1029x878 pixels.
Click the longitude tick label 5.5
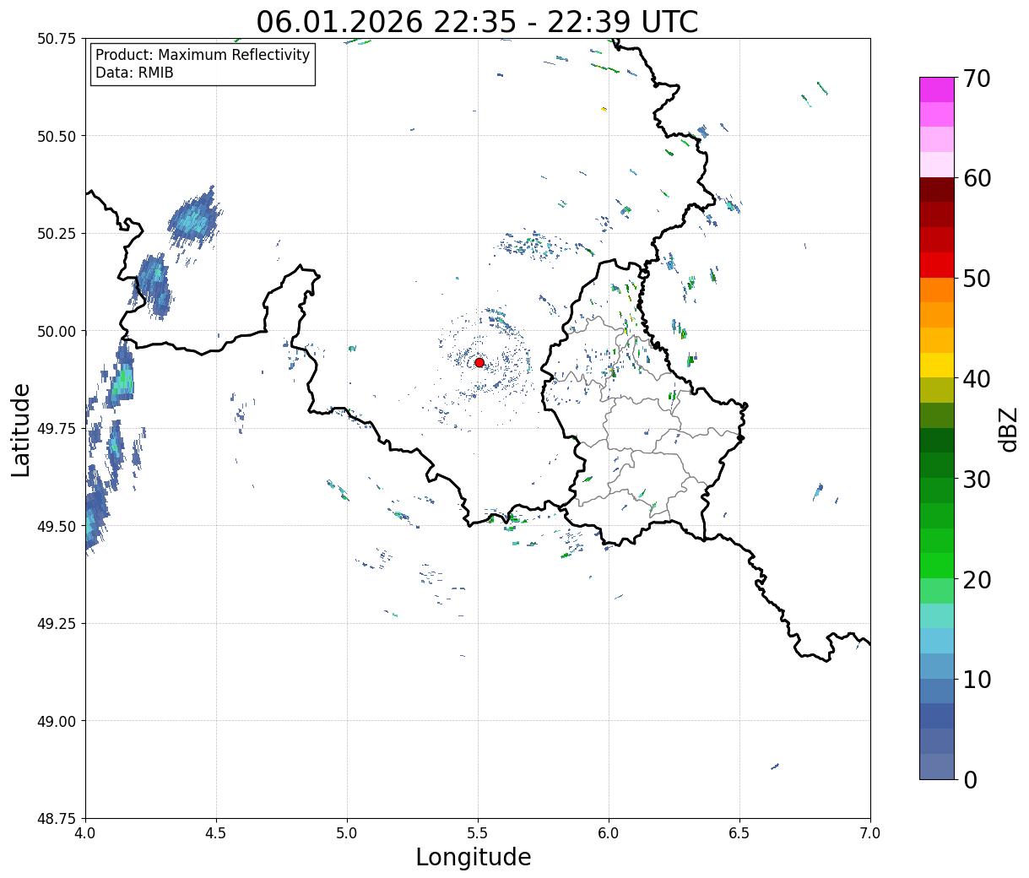pyautogui.click(x=478, y=832)
